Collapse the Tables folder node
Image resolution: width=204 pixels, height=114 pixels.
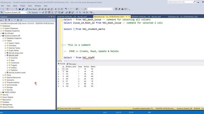pyautogui.click(x=3, y=41)
